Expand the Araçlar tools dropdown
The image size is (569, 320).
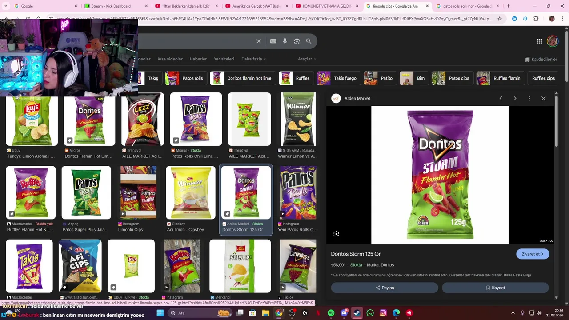coord(307,59)
